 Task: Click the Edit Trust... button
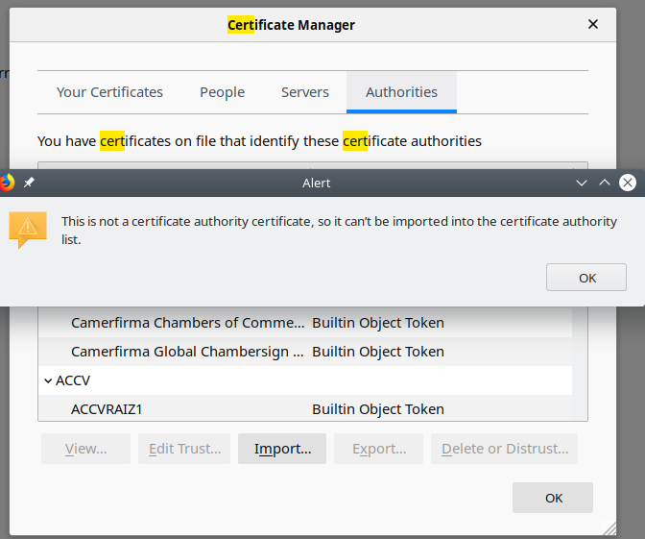tap(184, 449)
